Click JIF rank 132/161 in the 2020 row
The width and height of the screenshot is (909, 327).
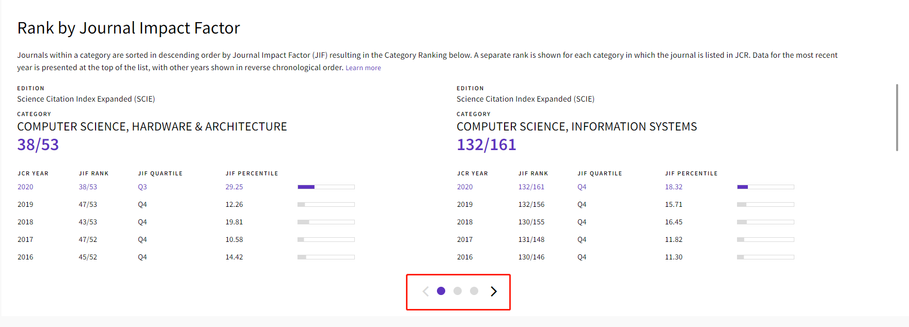(x=531, y=187)
